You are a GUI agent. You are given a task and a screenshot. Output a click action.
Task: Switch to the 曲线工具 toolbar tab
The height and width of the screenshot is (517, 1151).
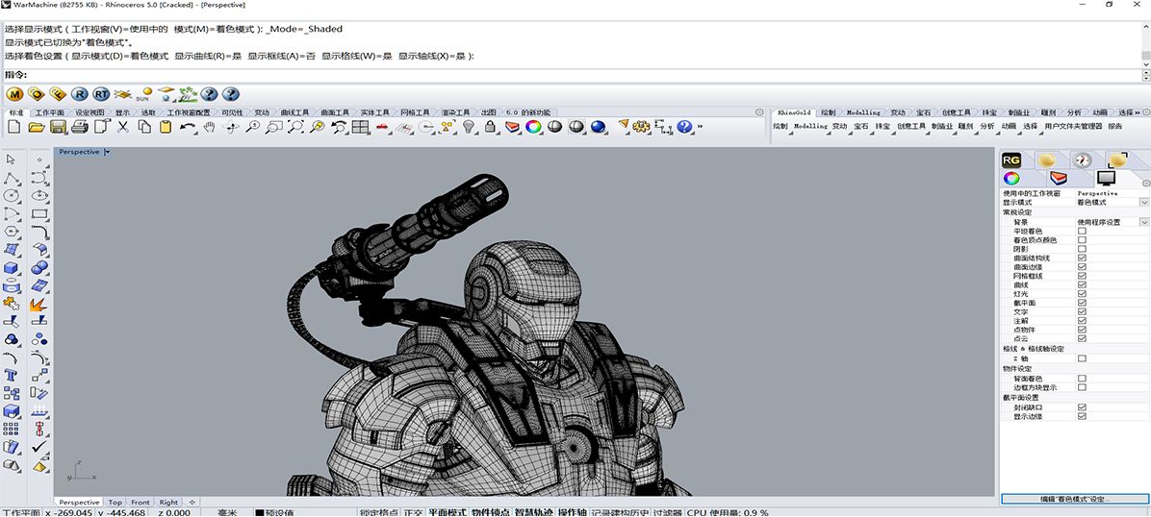pyautogui.click(x=294, y=112)
